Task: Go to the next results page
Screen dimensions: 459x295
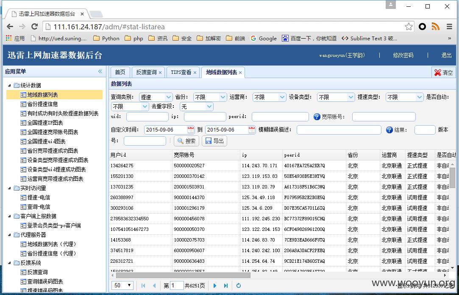Action: [x=215, y=285]
